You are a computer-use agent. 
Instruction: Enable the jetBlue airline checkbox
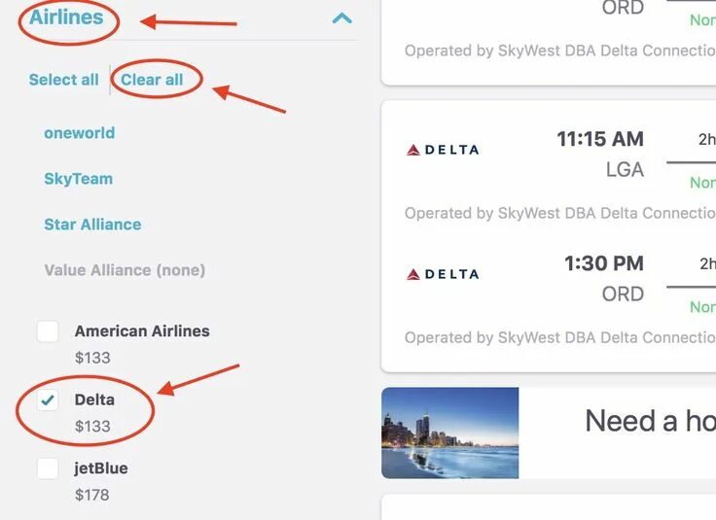(x=48, y=468)
